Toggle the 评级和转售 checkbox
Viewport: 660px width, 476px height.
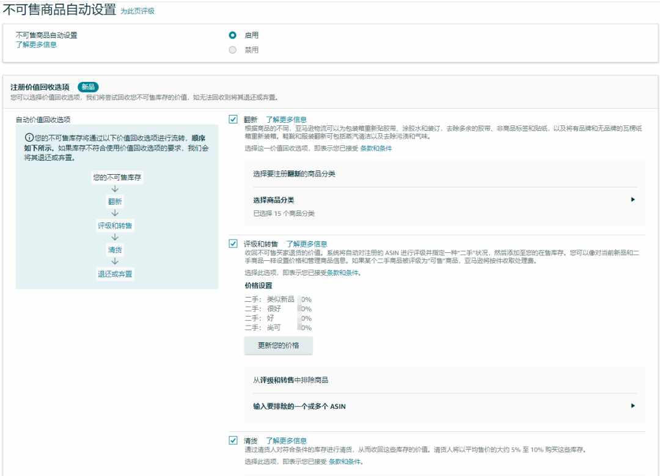coord(233,244)
